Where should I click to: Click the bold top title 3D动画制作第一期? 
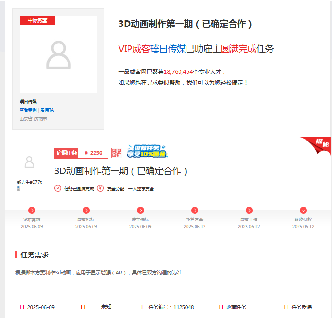pyautogui.click(x=185, y=24)
